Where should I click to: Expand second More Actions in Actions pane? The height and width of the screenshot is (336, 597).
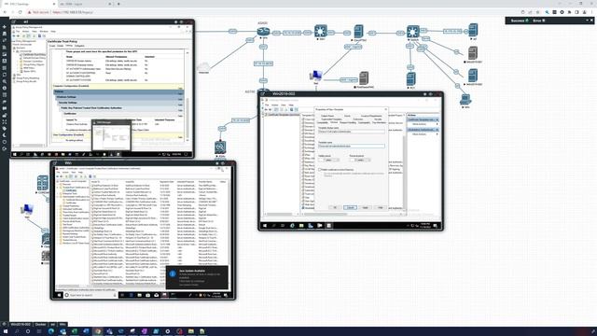pyautogui.click(x=423, y=134)
